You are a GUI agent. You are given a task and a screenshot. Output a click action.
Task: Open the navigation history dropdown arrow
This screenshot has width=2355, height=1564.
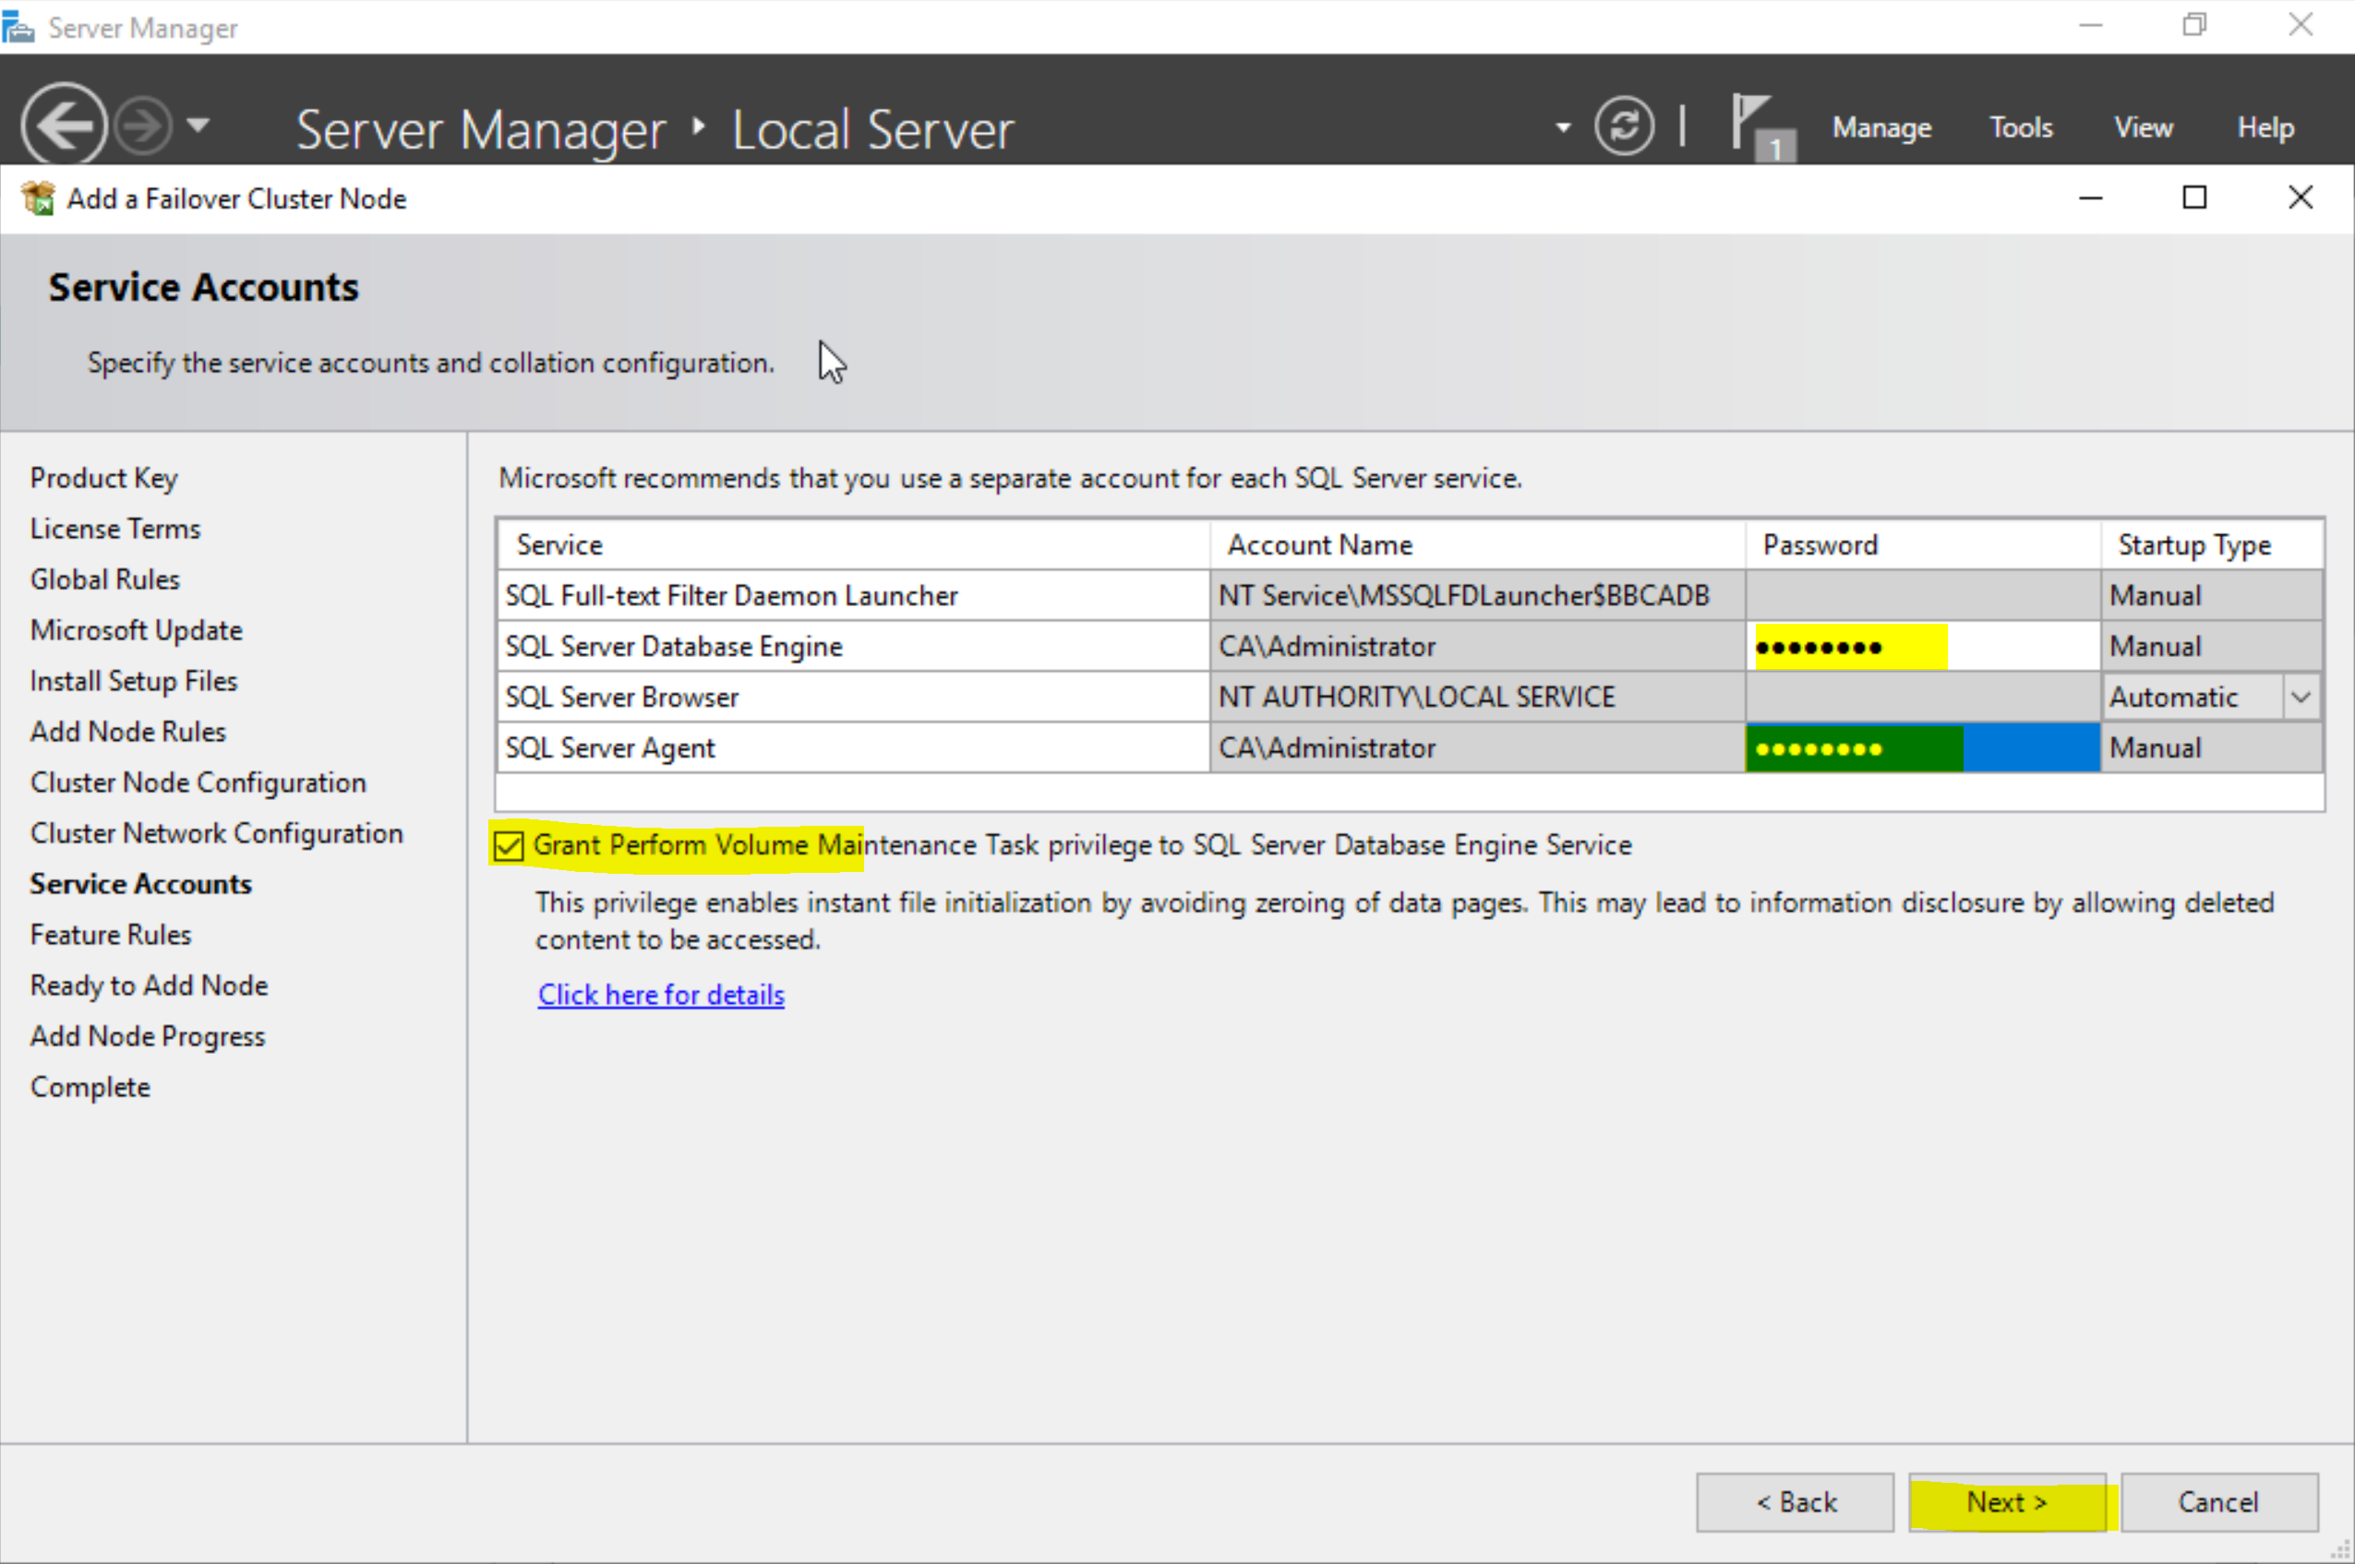(198, 125)
